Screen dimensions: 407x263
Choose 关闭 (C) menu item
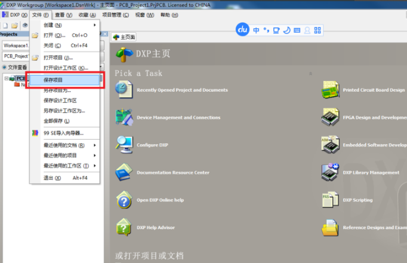pyautogui.click(x=64, y=45)
